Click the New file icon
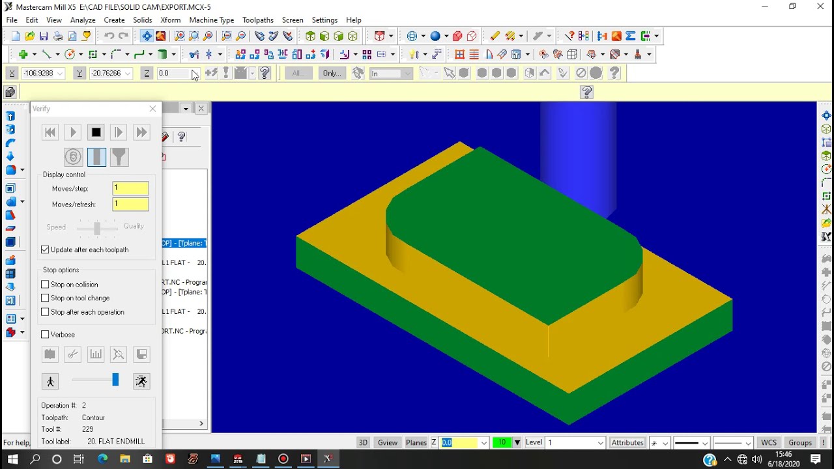Image resolution: width=834 pixels, height=469 pixels. 16,36
